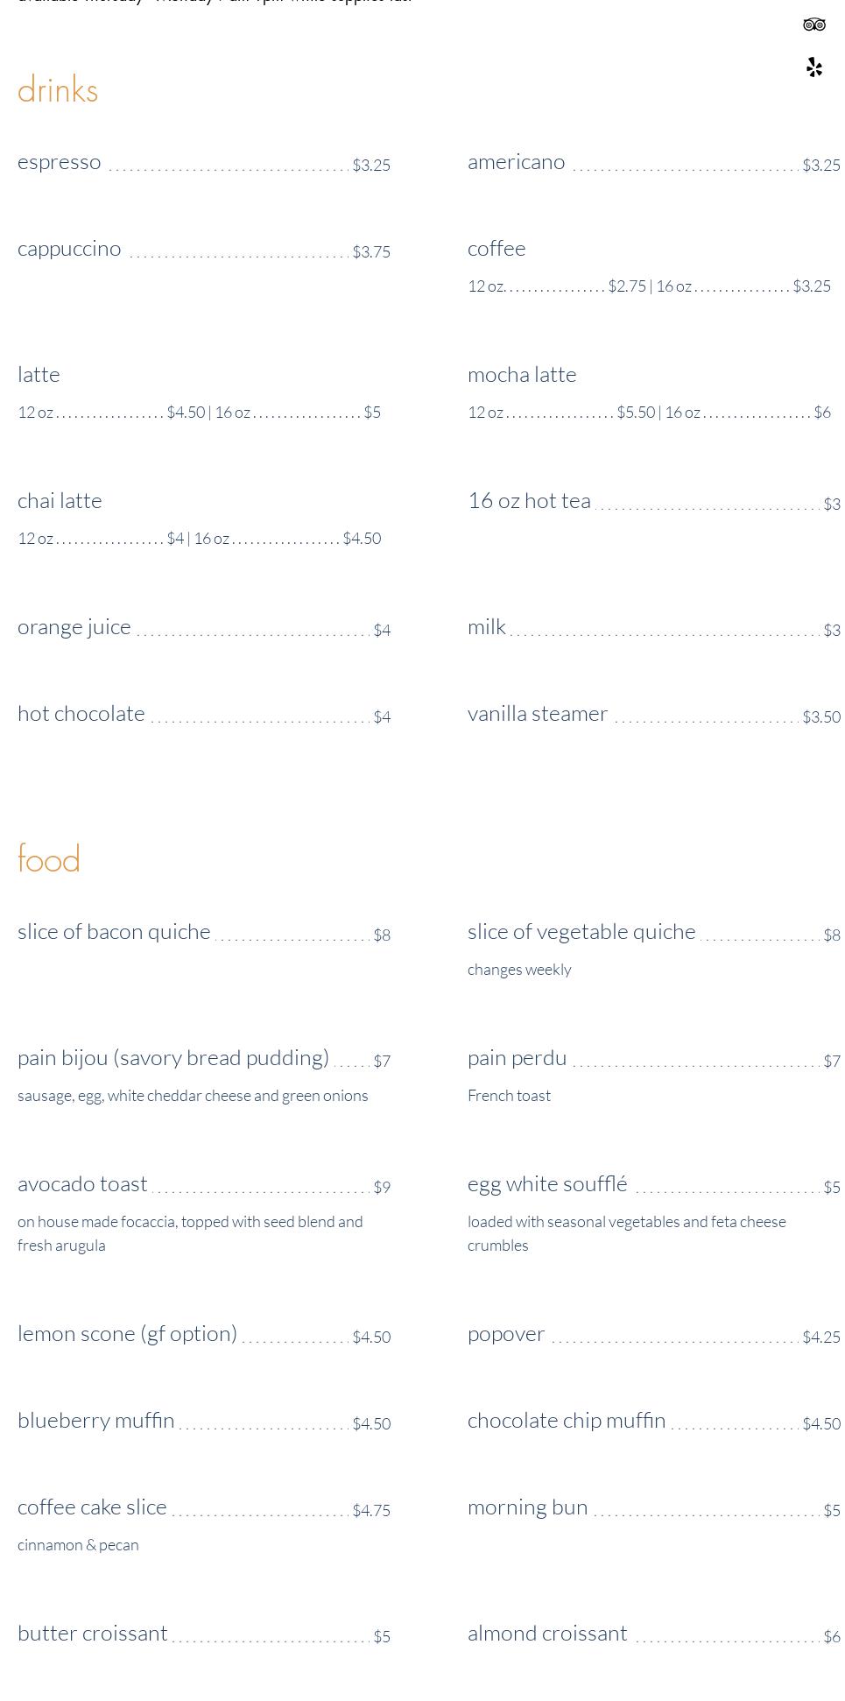The image size is (845, 1701).
Task: Click the vanilla steamer item
Action: coord(538,714)
